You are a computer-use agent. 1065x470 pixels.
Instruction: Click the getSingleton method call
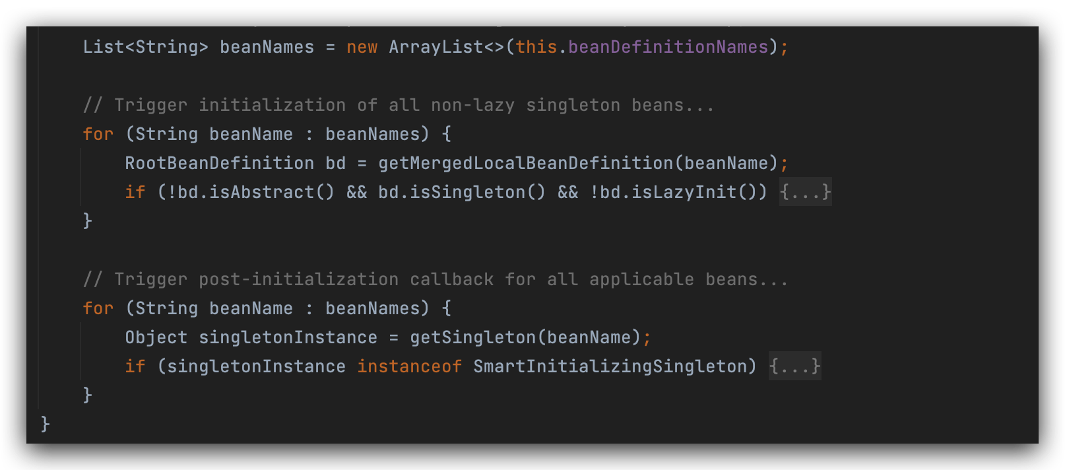click(472, 337)
